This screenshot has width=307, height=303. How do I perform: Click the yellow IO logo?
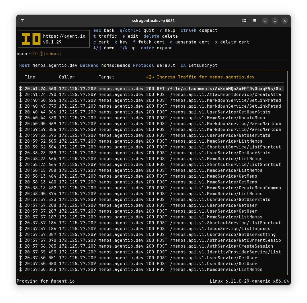tap(31, 39)
